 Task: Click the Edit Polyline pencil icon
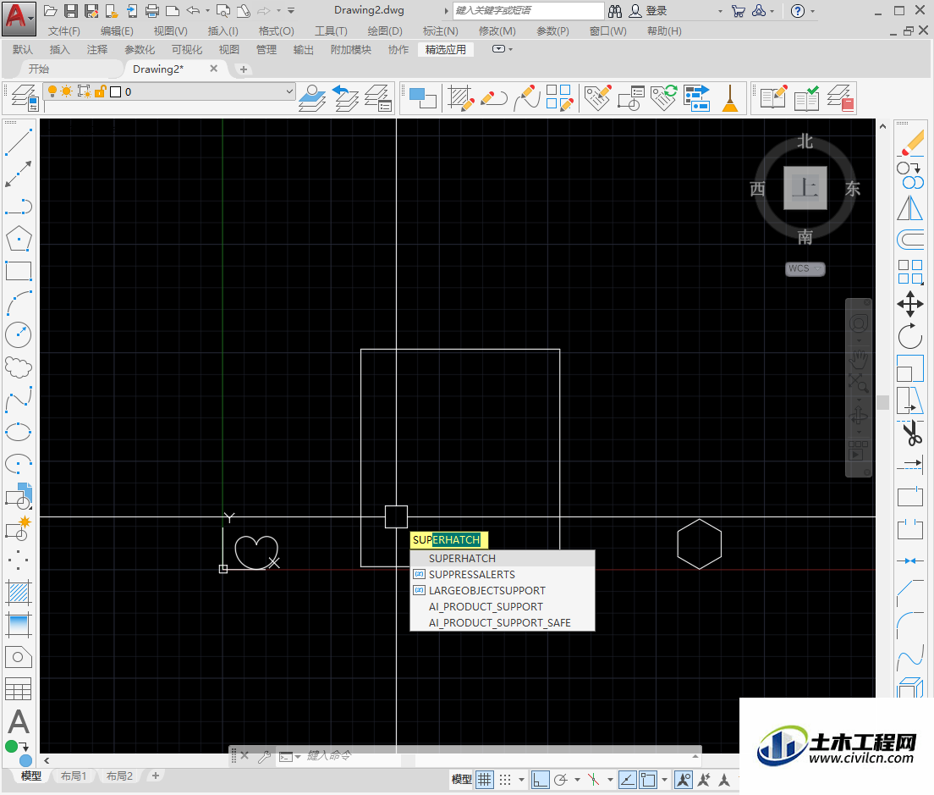click(494, 97)
